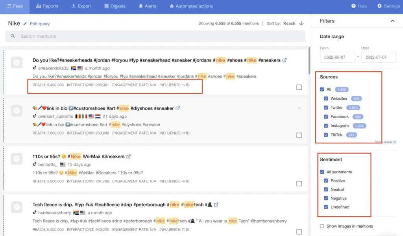Click the search magnifier in Search mentions
The height and width of the screenshot is (236, 403).
point(13,36)
